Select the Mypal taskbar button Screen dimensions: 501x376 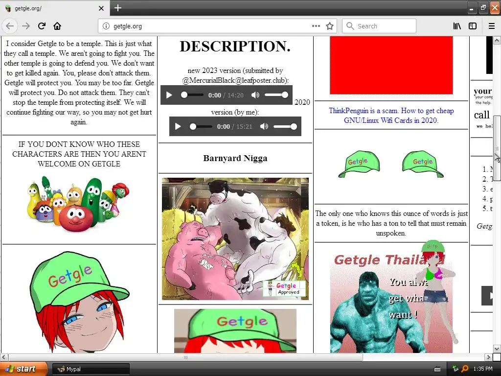point(91,369)
